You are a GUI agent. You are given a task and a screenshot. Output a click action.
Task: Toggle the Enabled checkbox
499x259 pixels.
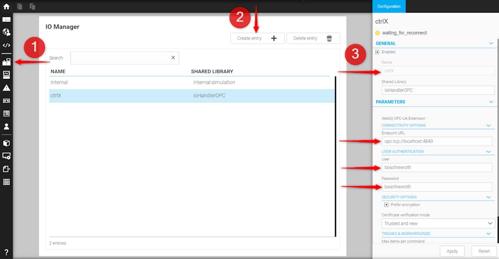point(377,52)
